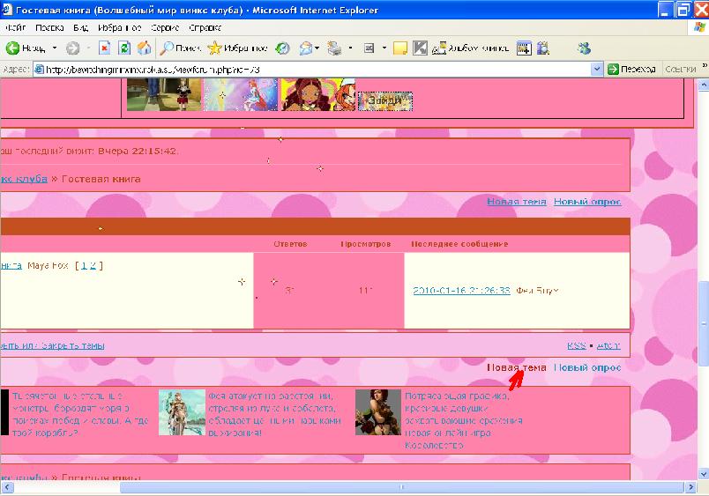Open the Back button history dropdown arrow
Image resolution: width=709 pixels, height=496 pixels.
[55, 48]
